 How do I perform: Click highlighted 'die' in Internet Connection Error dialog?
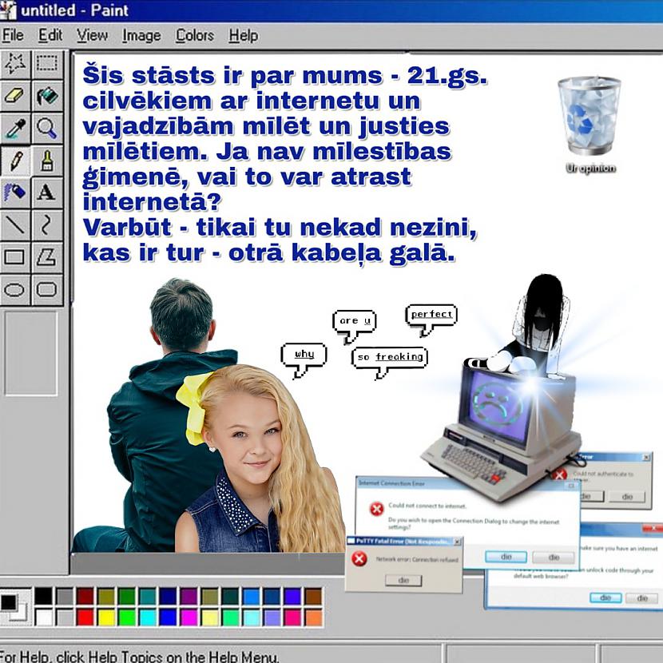(x=506, y=557)
